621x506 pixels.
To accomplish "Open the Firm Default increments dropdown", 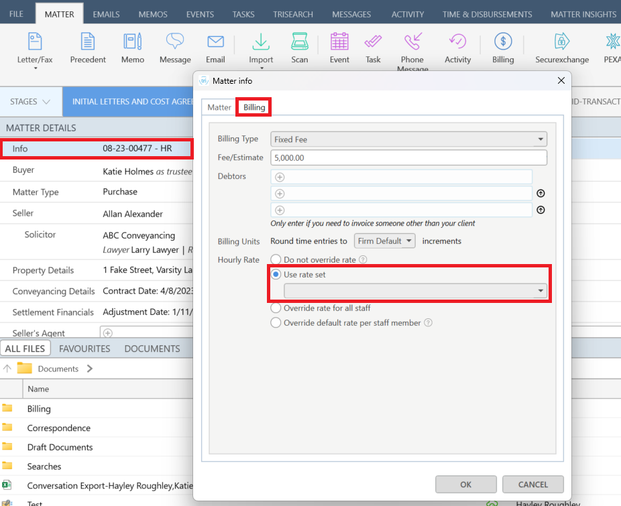I will click(x=384, y=241).
